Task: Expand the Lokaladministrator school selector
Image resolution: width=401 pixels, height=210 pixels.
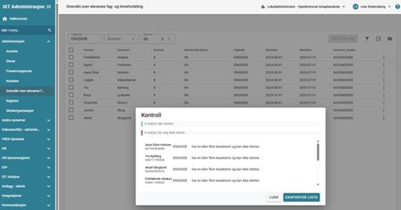Action: pos(344,7)
